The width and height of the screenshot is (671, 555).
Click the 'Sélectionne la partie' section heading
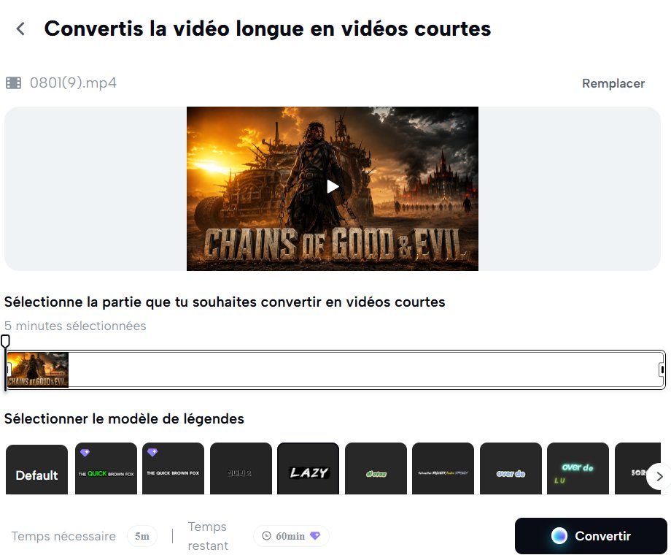(225, 302)
